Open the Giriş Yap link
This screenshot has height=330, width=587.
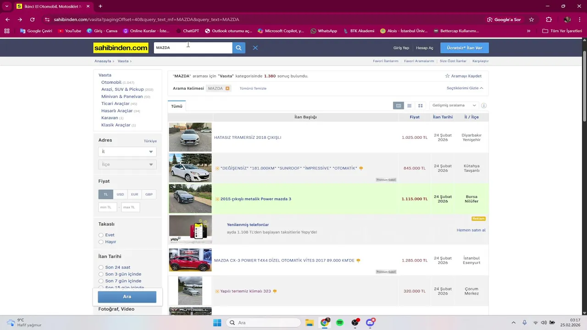click(401, 48)
